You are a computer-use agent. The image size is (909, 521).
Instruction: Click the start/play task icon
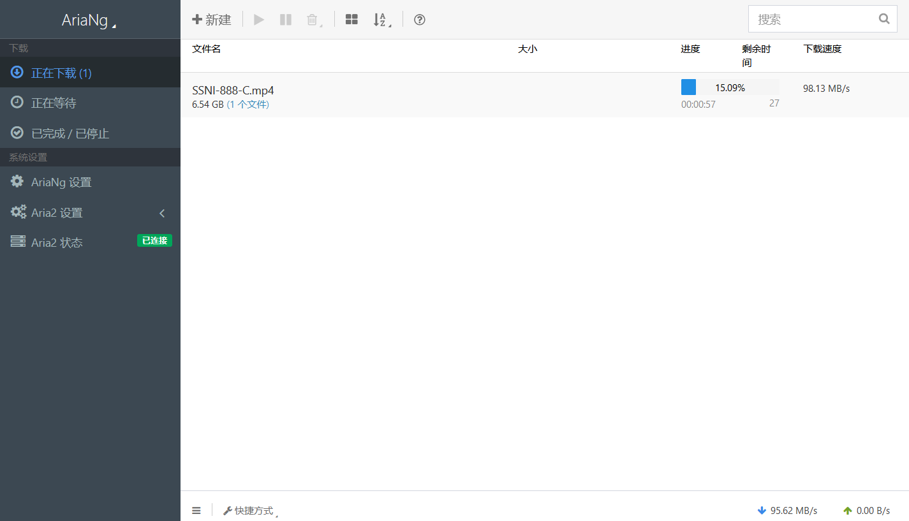pos(259,20)
